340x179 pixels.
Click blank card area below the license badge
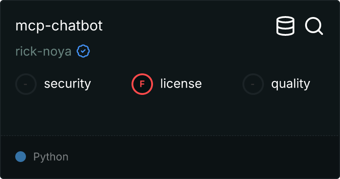(166, 114)
